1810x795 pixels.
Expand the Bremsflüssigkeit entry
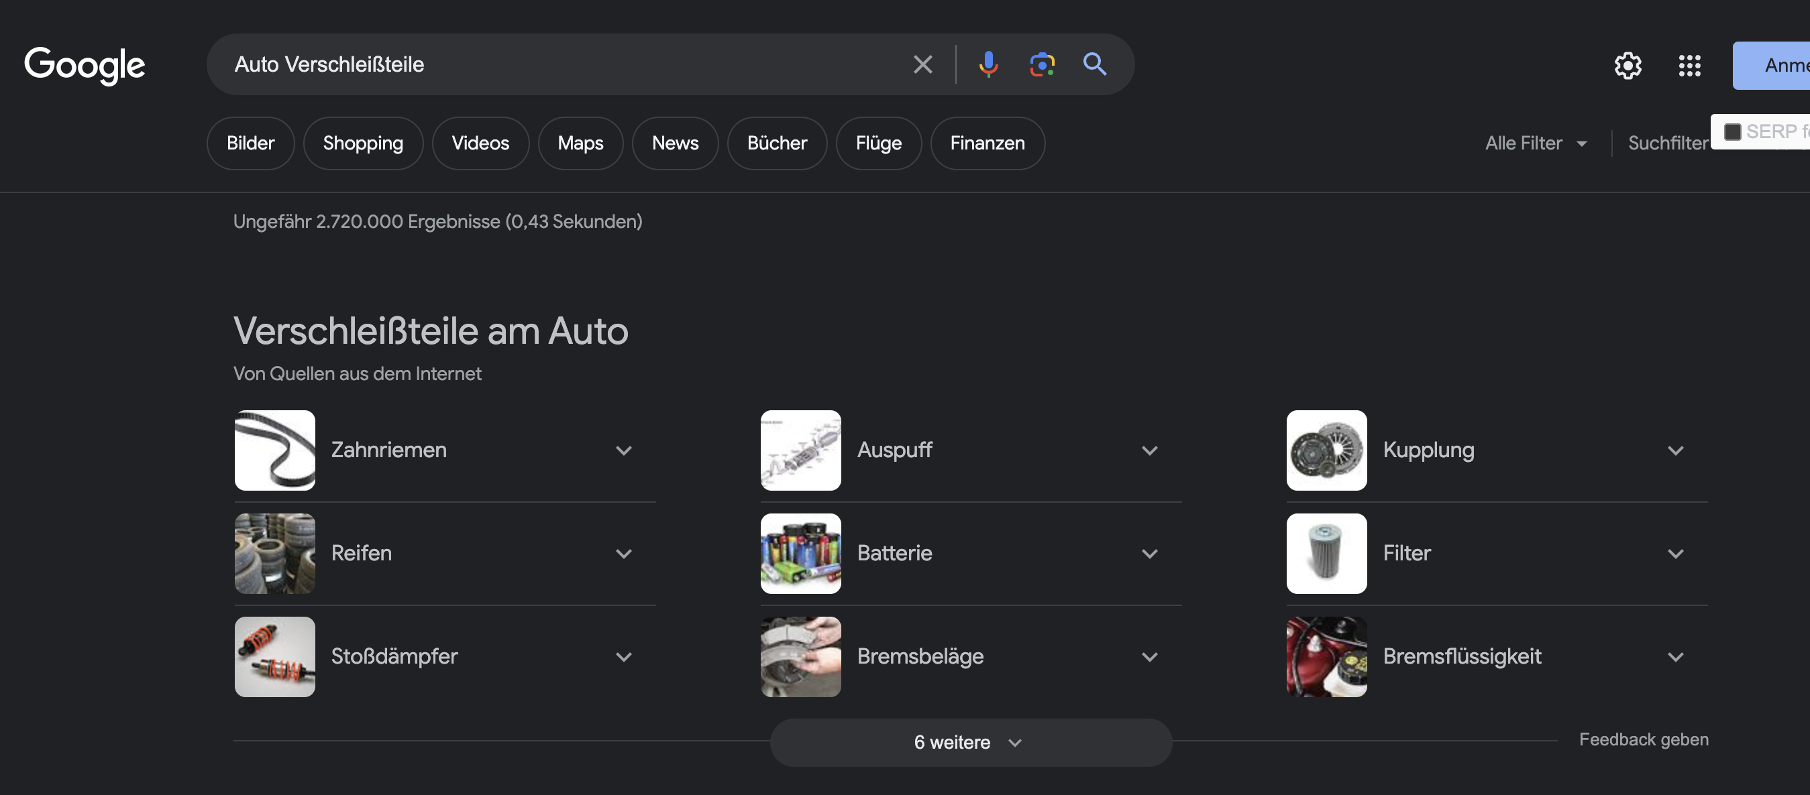pyautogui.click(x=1677, y=657)
